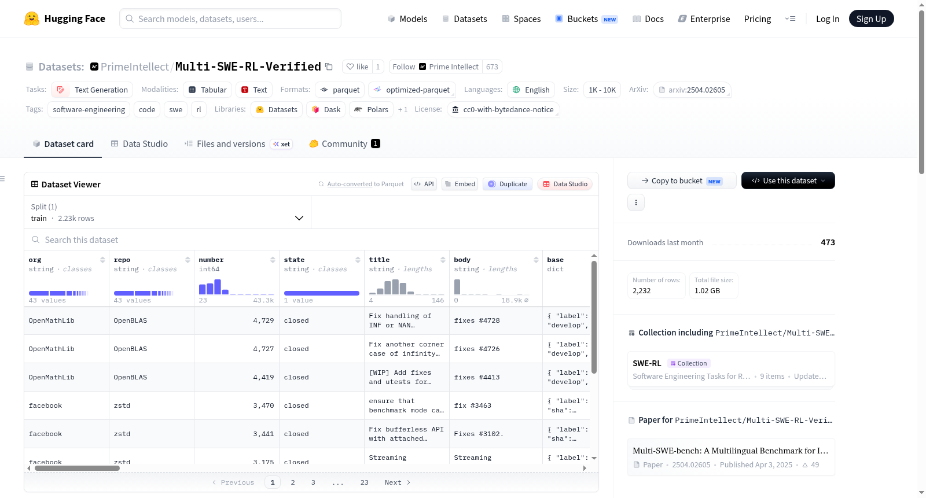
Task: Click the upvote triangle icon on paper
Action: point(805,465)
